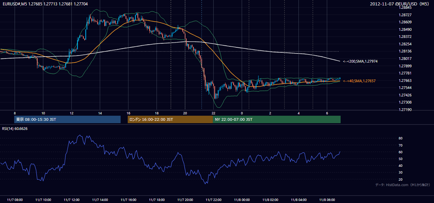Click price axis value 1.27426
This screenshot has width=434, height=203.
pos(405,95)
